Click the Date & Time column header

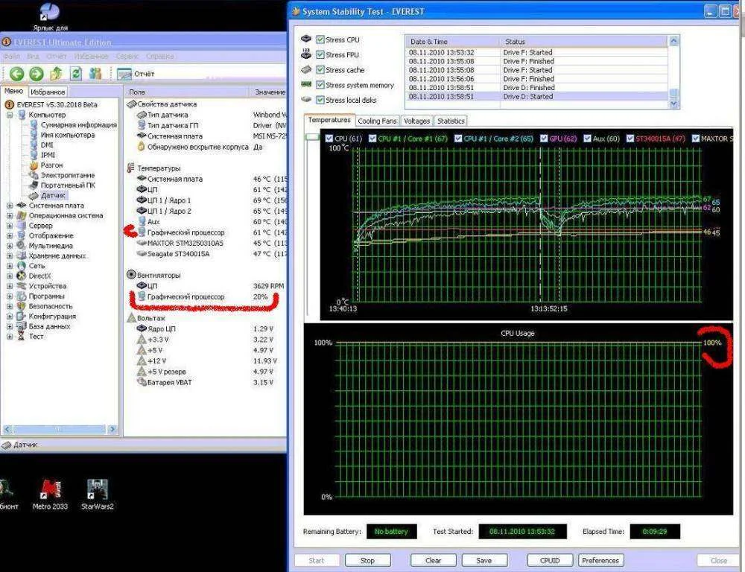[x=453, y=41]
